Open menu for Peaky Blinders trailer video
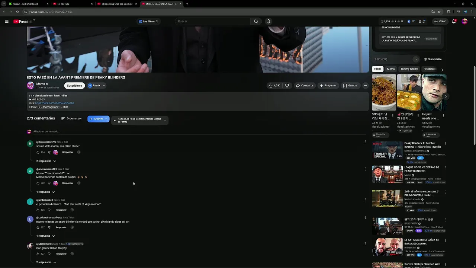Screen dimensions: 476x268 (x=445, y=144)
